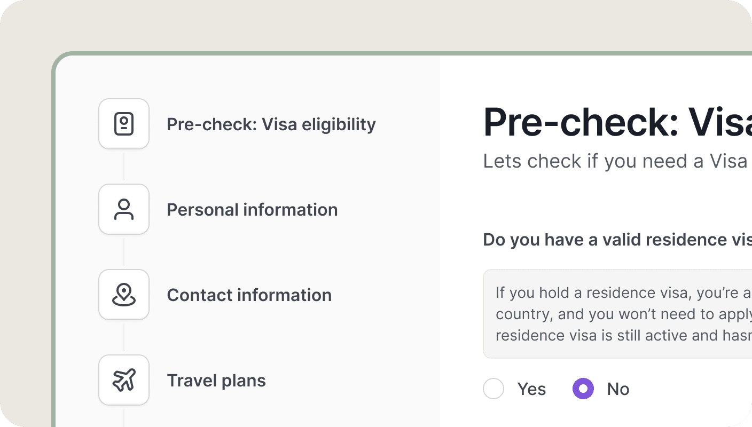Click the residence visa question label
The height and width of the screenshot is (427, 752).
[x=614, y=240]
